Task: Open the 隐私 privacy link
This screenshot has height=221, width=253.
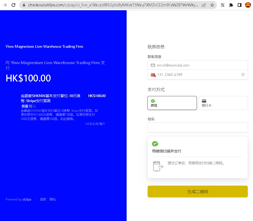Action: point(53,199)
